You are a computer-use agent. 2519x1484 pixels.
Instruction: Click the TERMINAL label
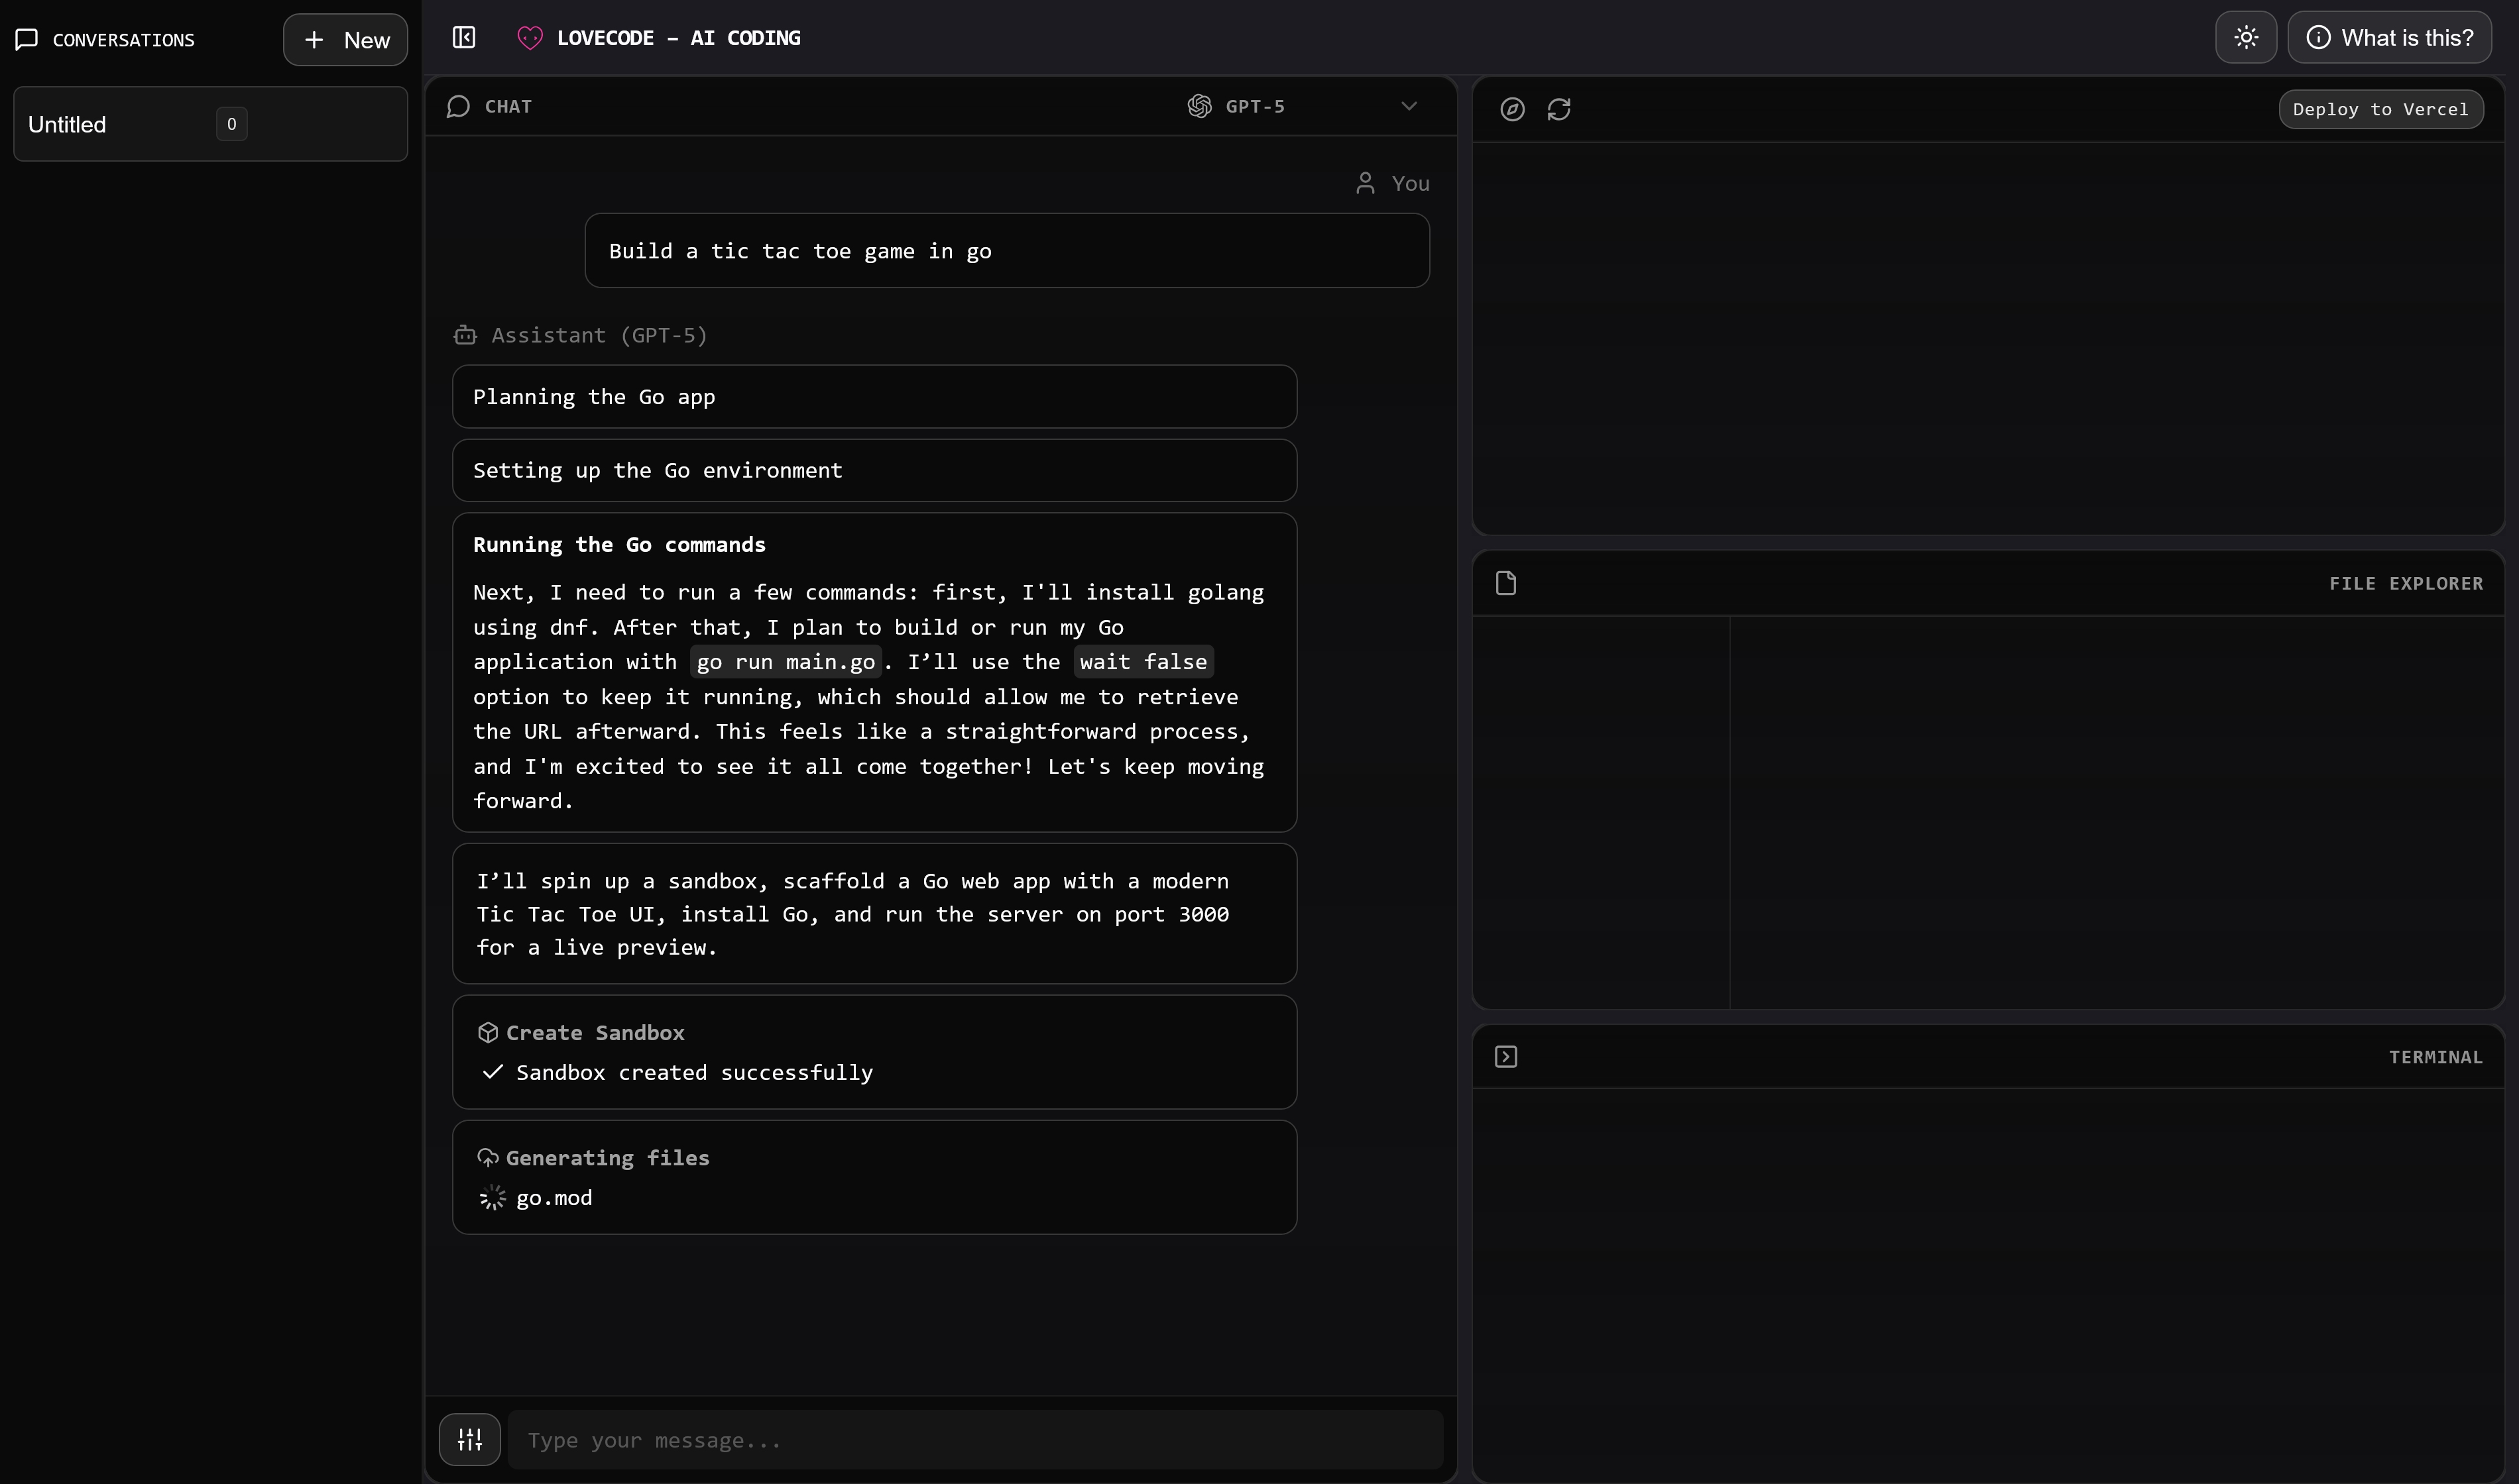(2435, 1057)
